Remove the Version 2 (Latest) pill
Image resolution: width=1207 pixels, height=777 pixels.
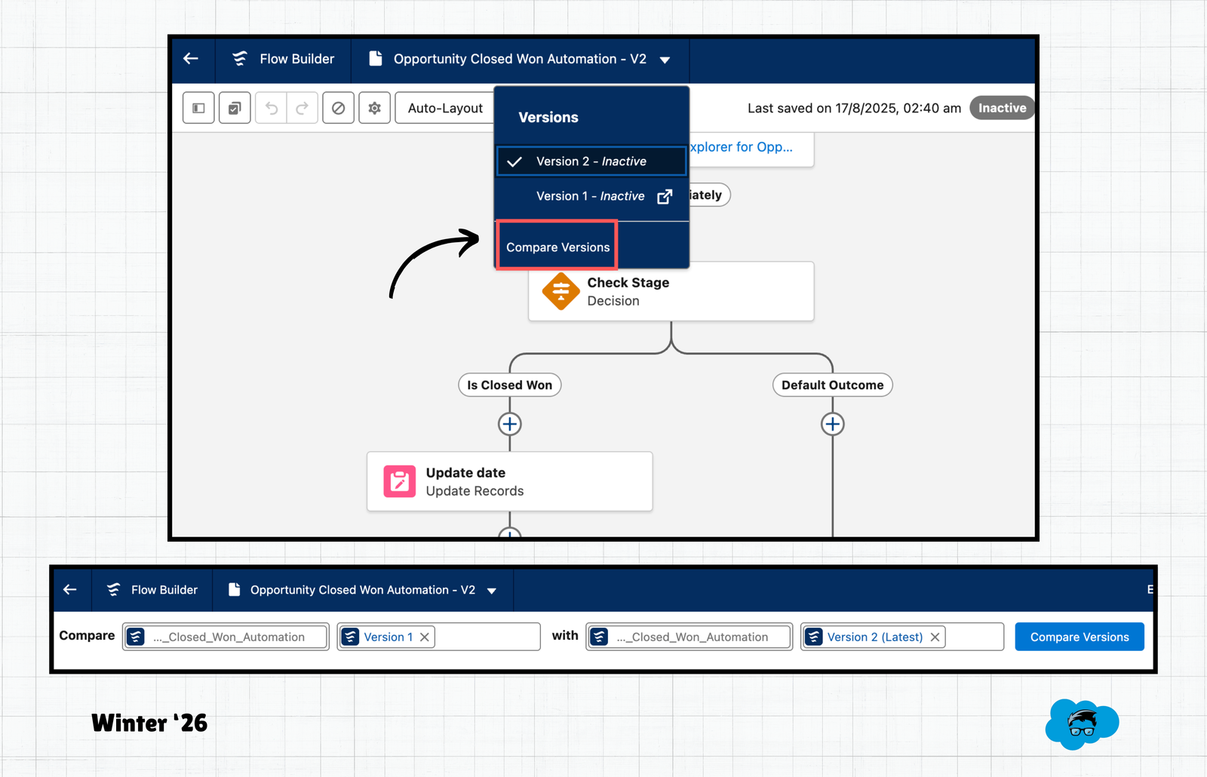[x=935, y=637]
